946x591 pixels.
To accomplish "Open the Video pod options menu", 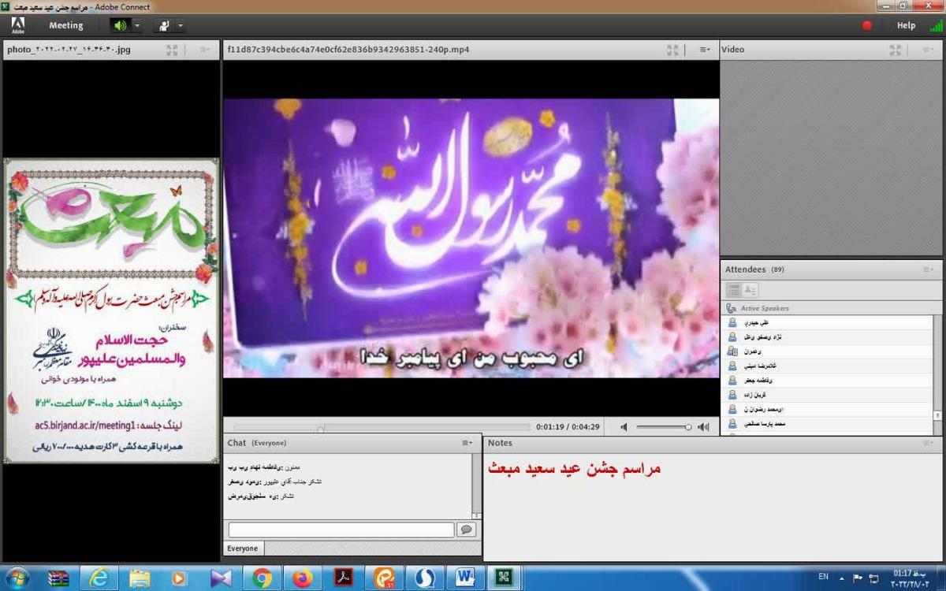I will pos(928,50).
